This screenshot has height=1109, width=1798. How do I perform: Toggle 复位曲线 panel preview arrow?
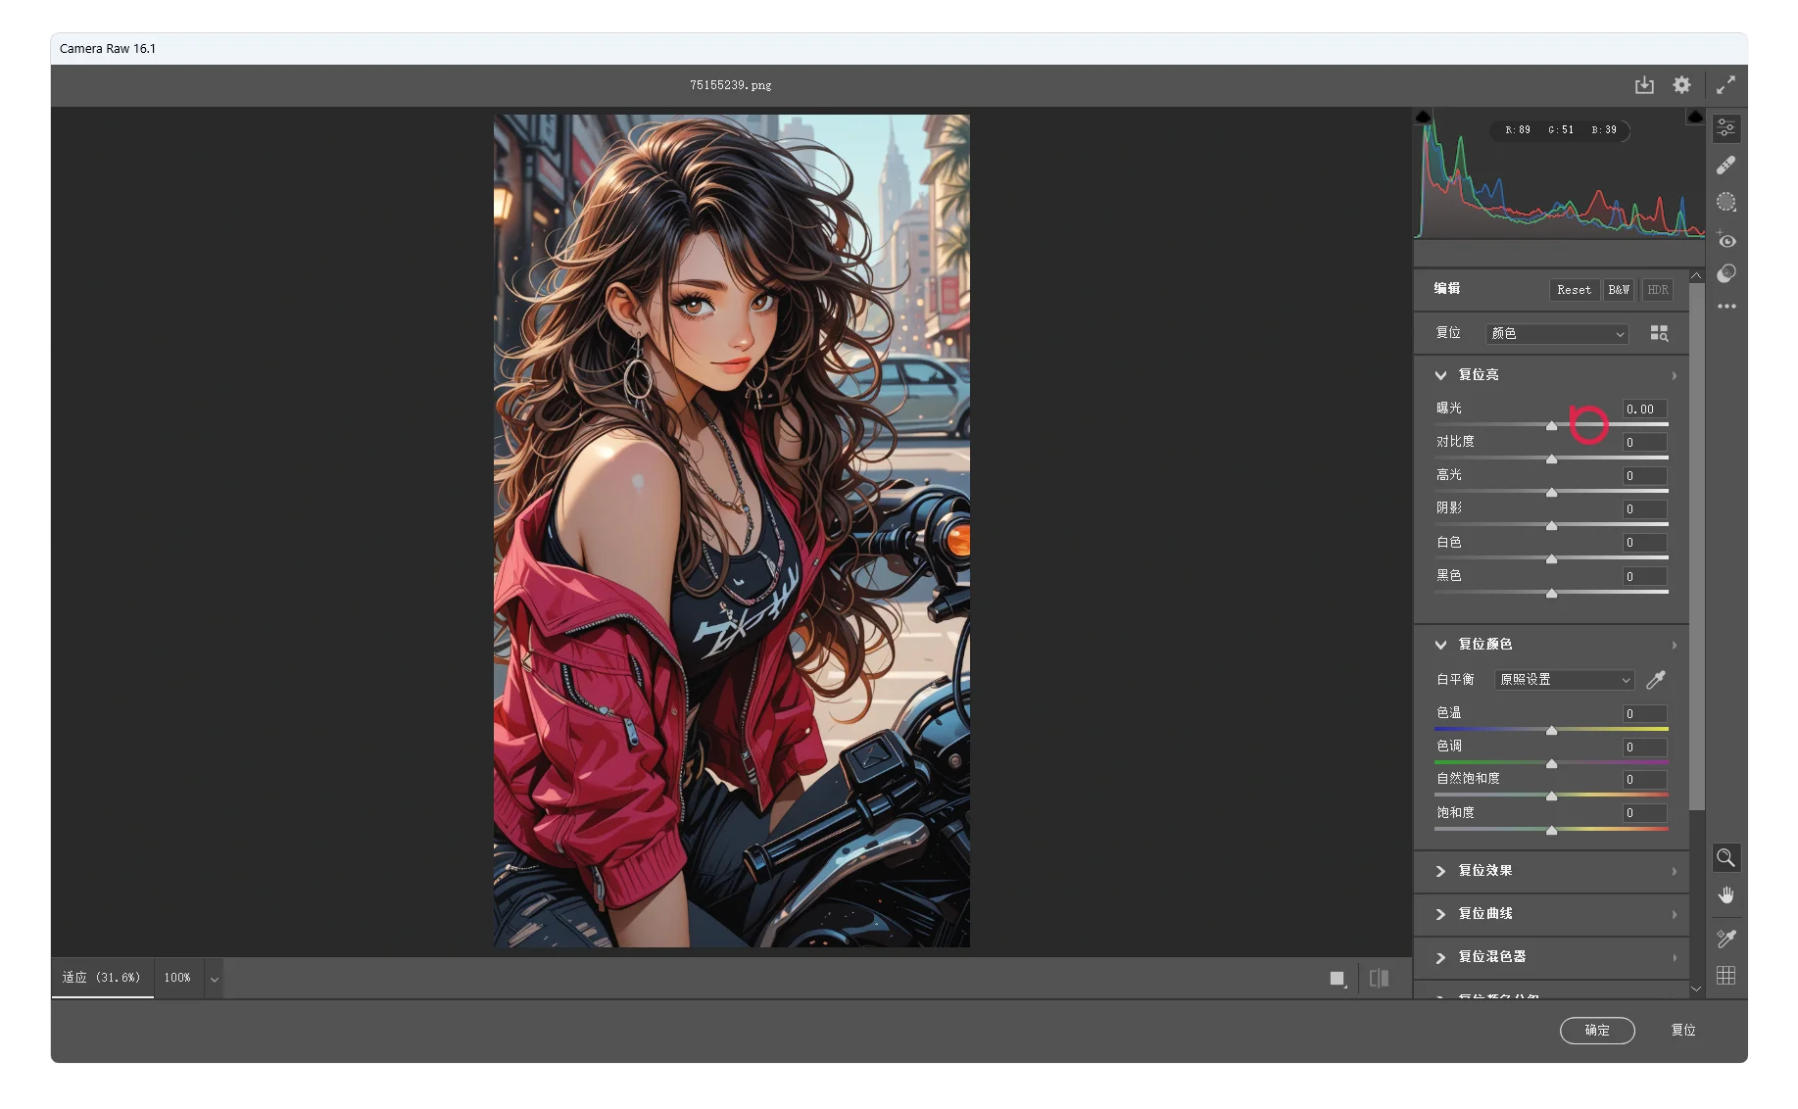tap(1675, 914)
